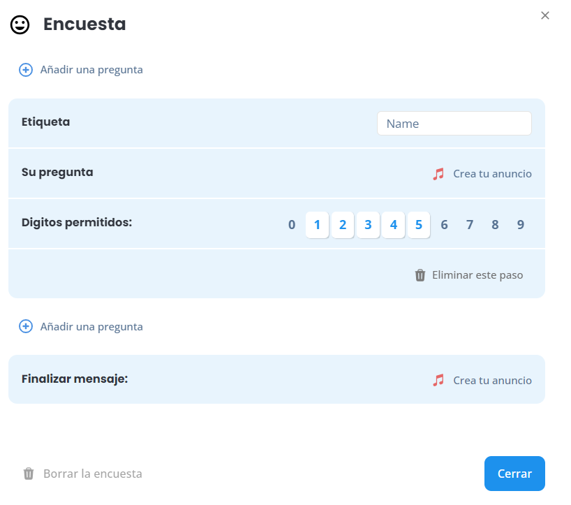571x505 pixels.
Task: Toggle allowed digit 7
Action: point(470,225)
